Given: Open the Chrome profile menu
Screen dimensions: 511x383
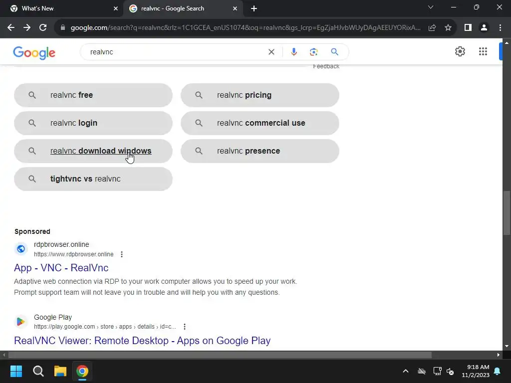Looking at the screenshot, I should 484,28.
